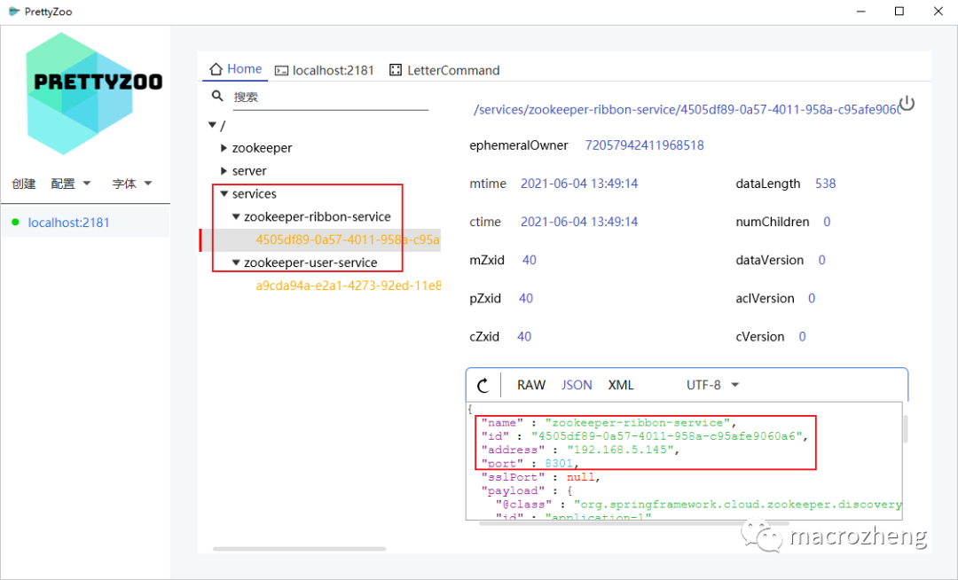This screenshot has width=958, height=580.
Task: Click the LetterCommand tab icon
Action: coord(396,70)
